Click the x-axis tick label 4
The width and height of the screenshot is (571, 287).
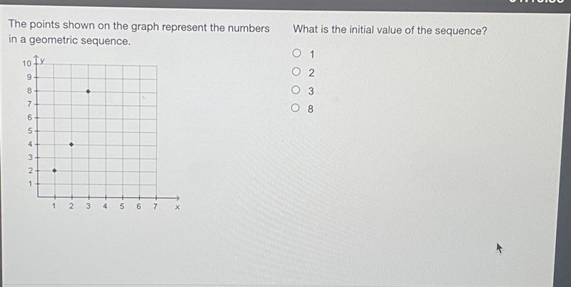click(x=105, y=206)
